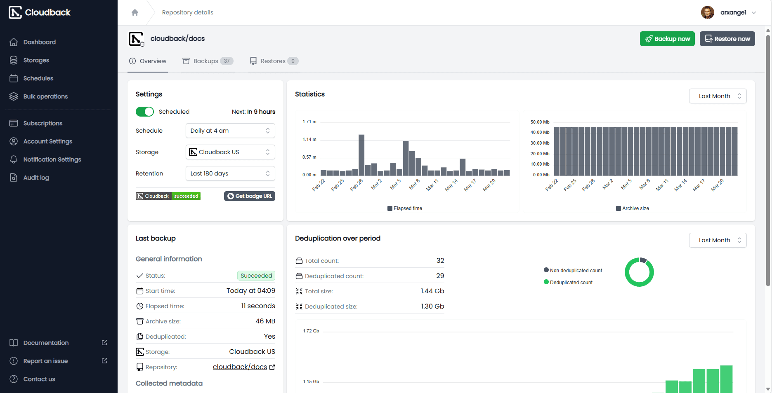772x393 pixels.
Task: Toggle Archive size legend swatch
Action: coord(619,208)
